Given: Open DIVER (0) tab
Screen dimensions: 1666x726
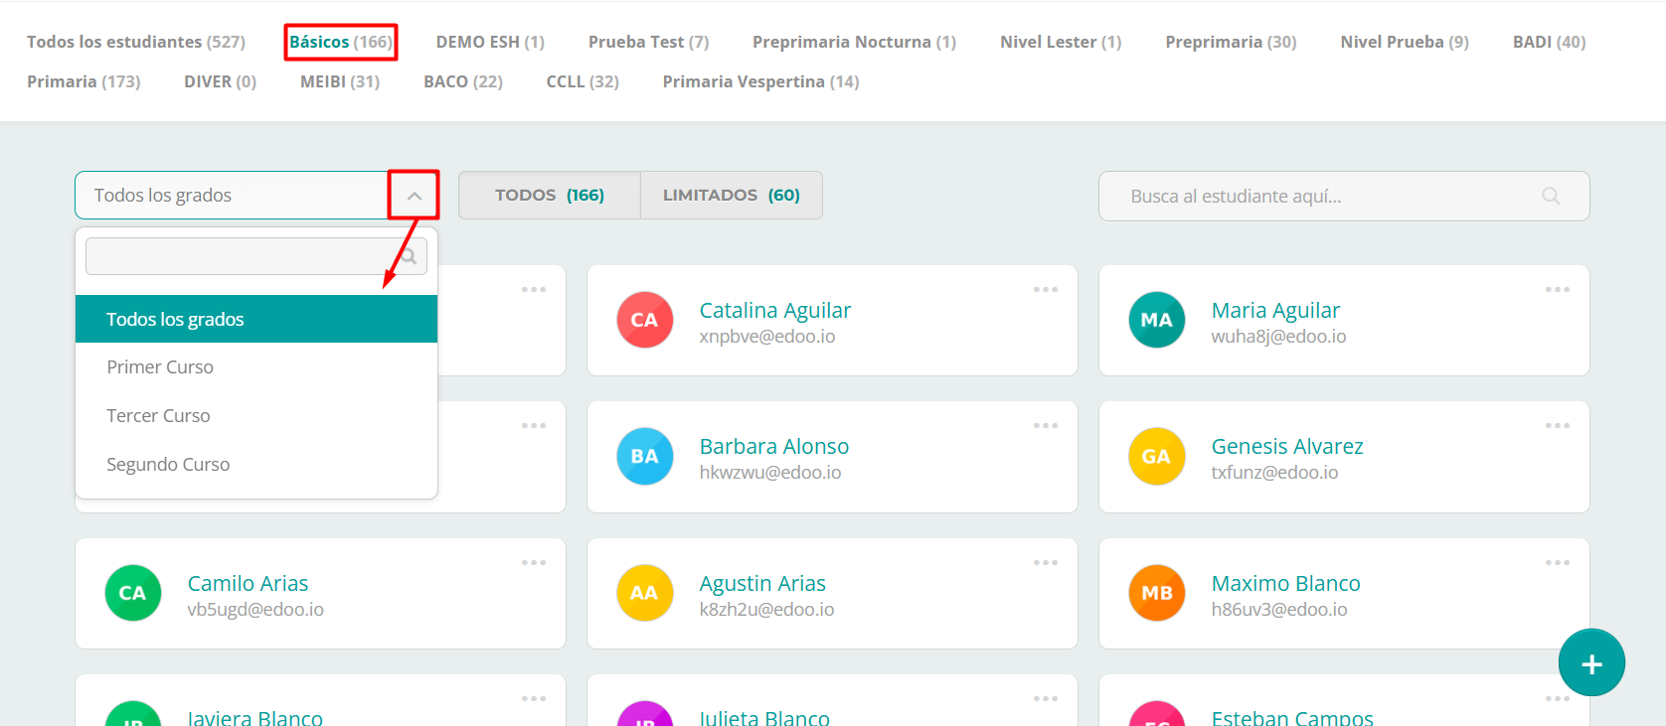Looking at the screenshot, I should [x=220, y=81].
